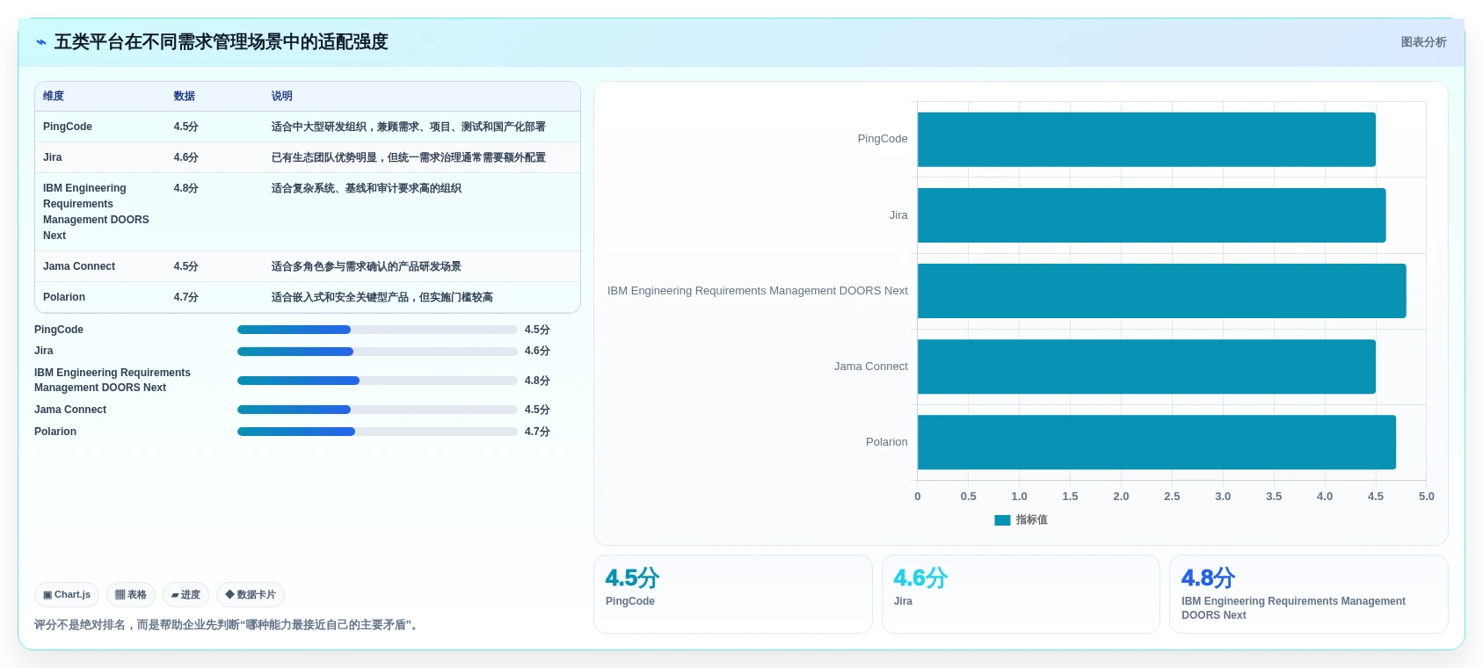Click the 4.7分 progress list value

(x=537, y=432)
